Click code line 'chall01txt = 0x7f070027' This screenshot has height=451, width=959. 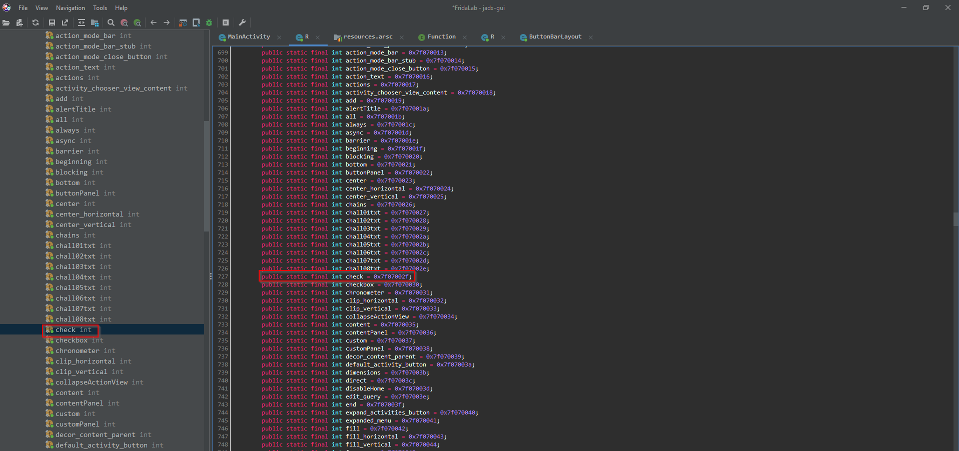tap(345, 212)
